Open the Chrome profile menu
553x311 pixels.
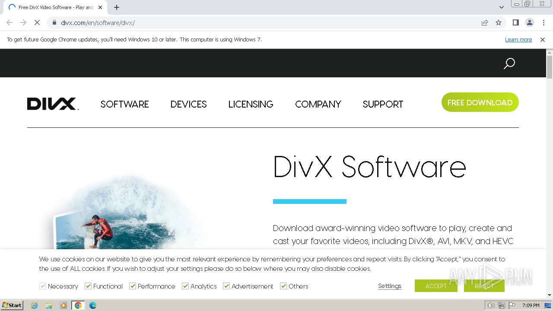pos(529,22)
